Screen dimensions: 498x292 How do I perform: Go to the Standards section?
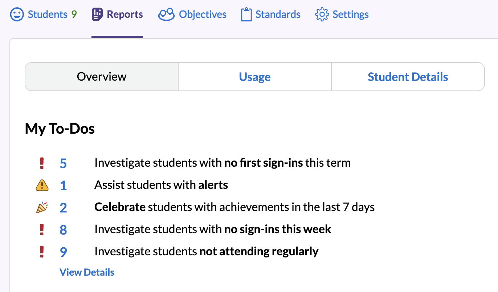tap(278, 15)
